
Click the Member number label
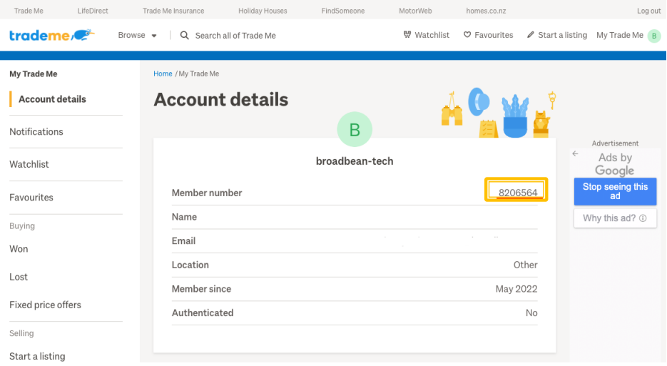tap(207, 193)
